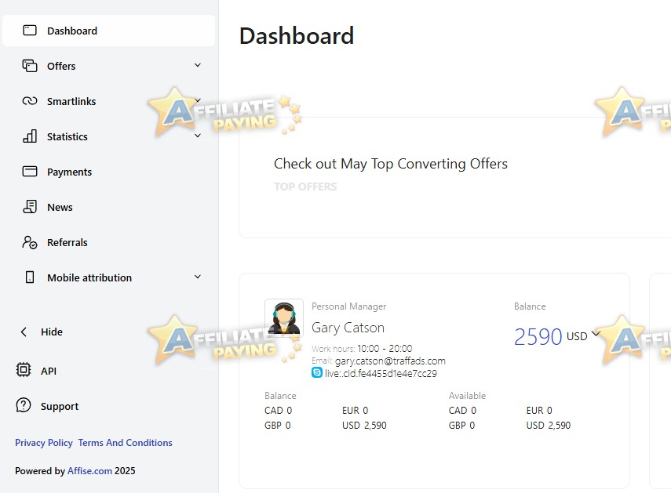Image resolution: width=671 pixels, height=493 pixels.
Task: Click the Skype icon beside manager contact
Action: coord(317,372)
